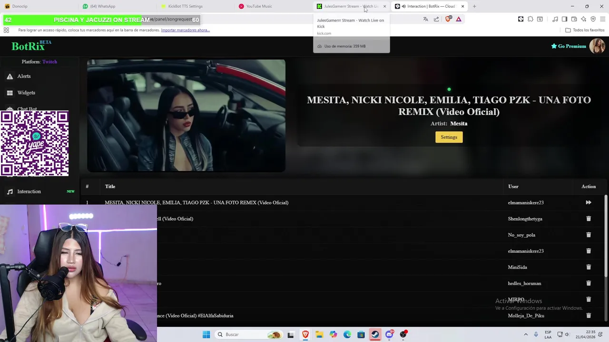Open Interaction section in sidebar
Viewport: 609px width, 342px height.
pyautogui.click(x=29, y=191)
